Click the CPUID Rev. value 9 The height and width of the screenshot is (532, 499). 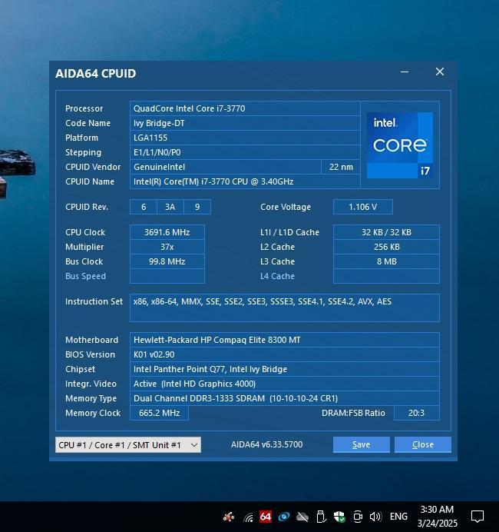click(197, 207)
